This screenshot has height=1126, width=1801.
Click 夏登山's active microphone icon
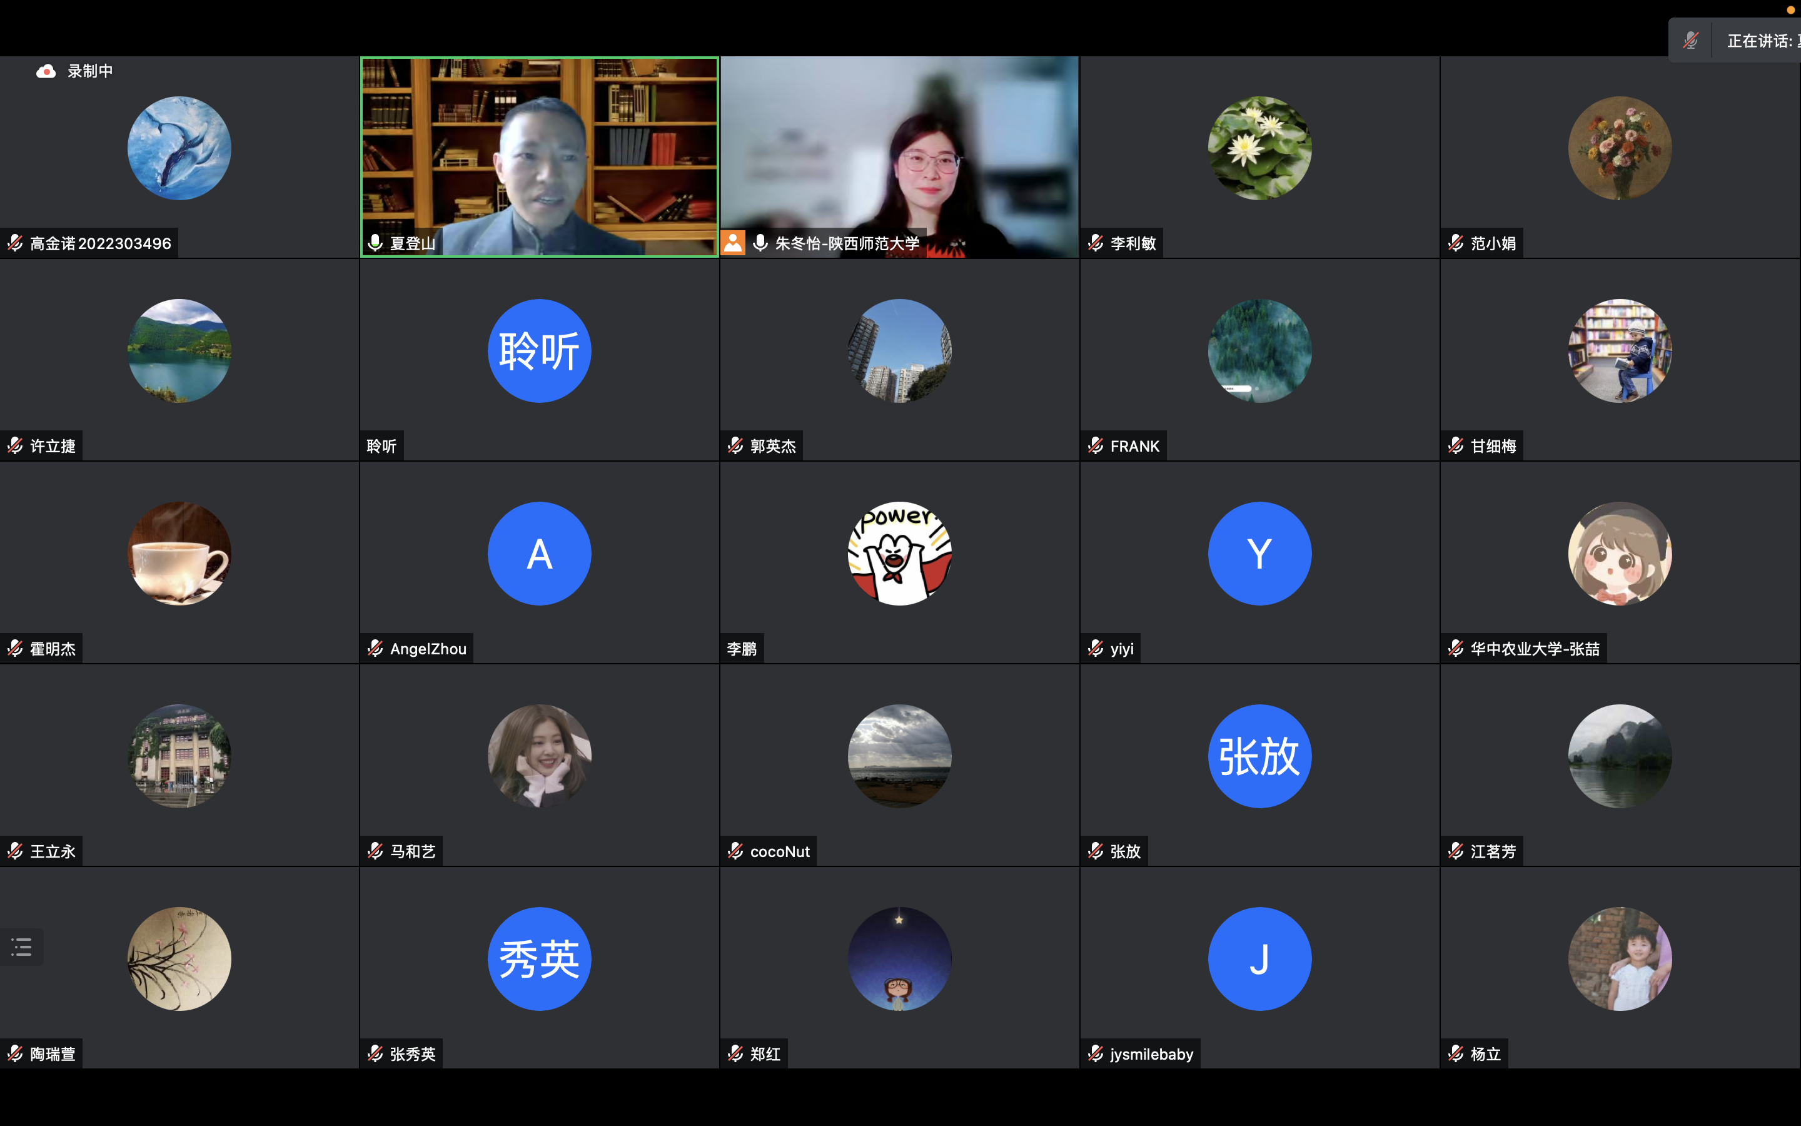coord(376,243)
